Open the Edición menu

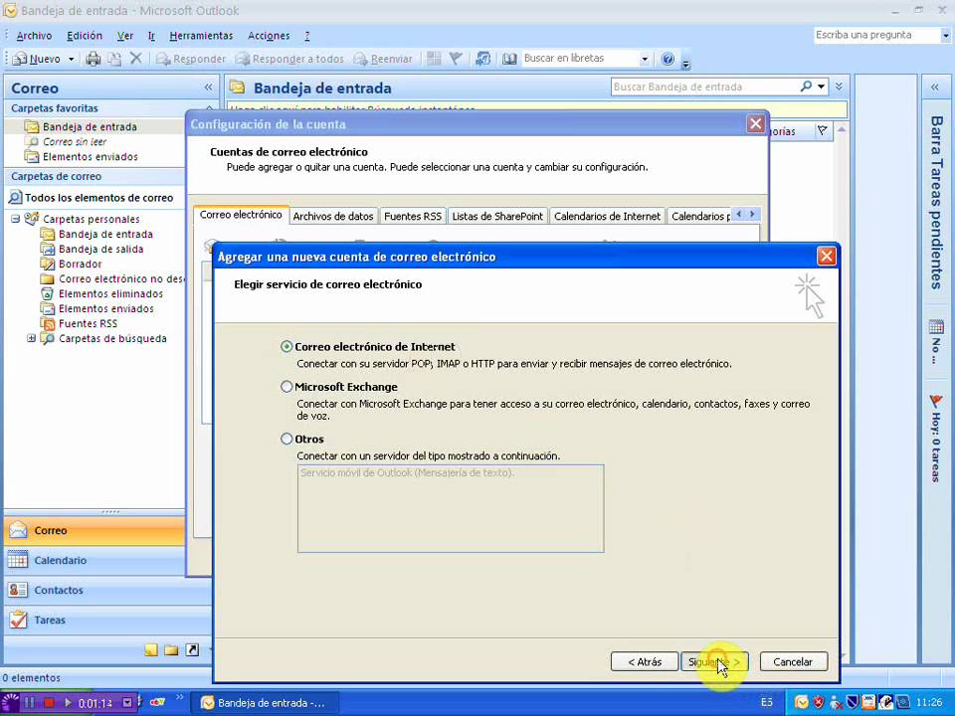(x=84, y=36)
